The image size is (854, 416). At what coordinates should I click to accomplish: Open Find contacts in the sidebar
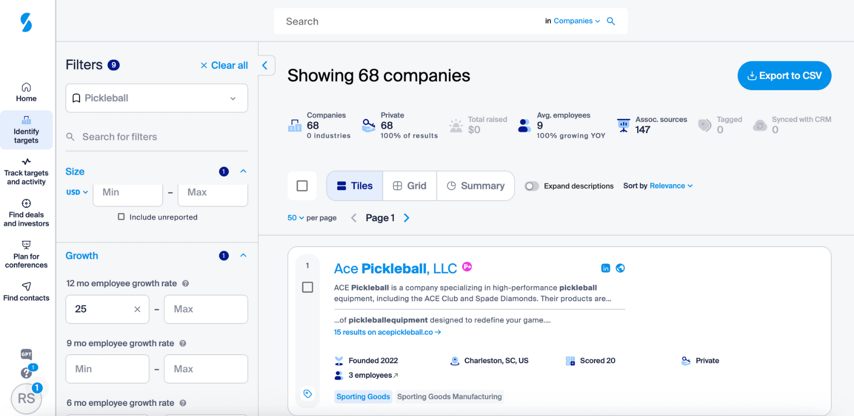[x=26, y=292]
